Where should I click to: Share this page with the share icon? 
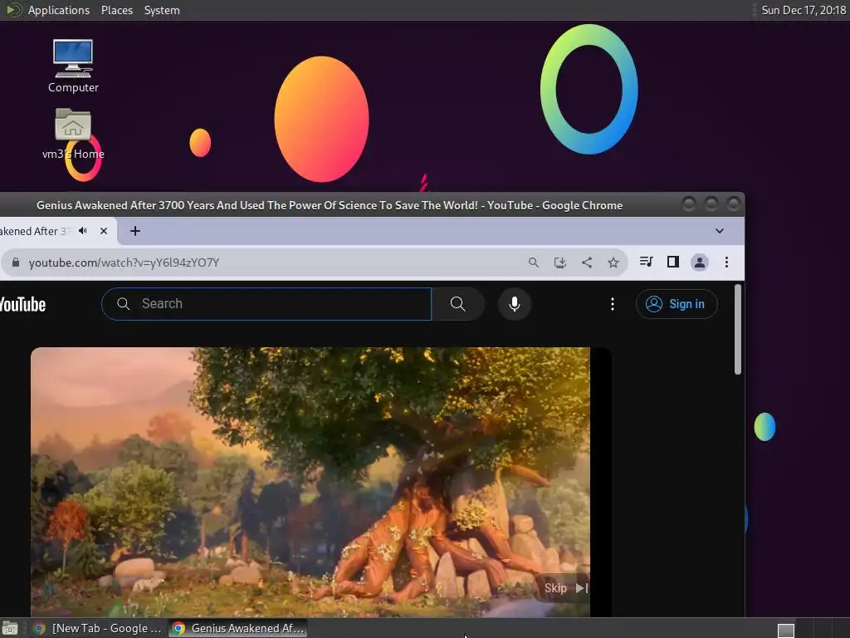click(587, 263)
